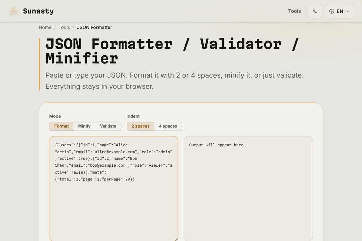Click the JSON Formatter / Validator / Minifier heading

coord(172,51)
